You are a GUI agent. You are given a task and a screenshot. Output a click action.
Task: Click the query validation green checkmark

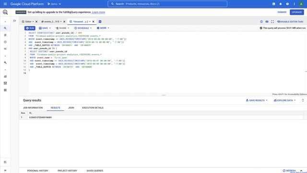click(x=261, y=28)
